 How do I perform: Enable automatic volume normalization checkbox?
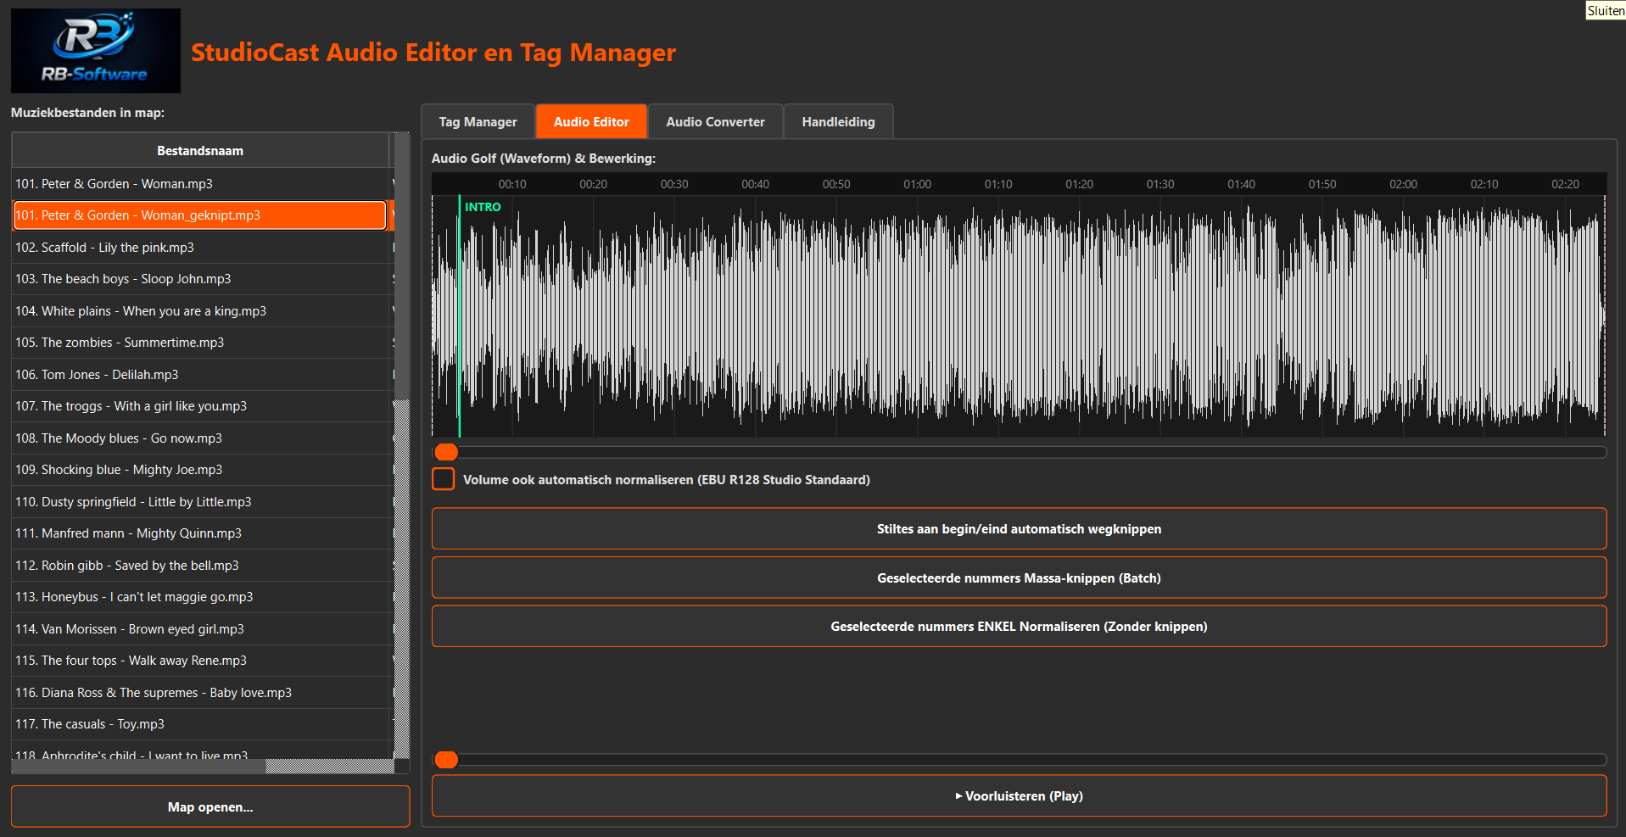(443, 479)
